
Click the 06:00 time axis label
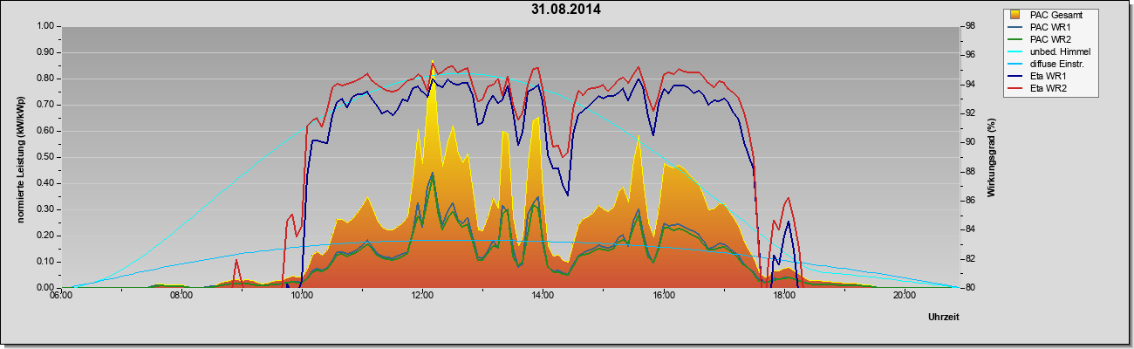(61, 295)
